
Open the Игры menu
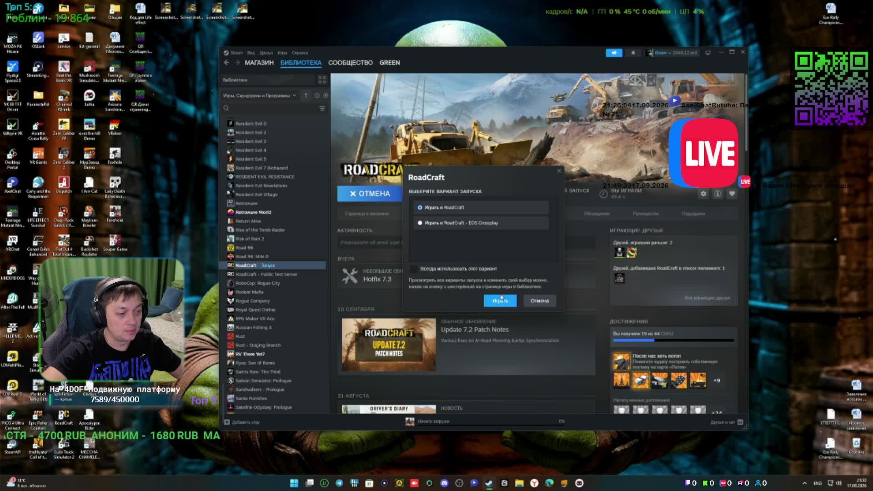pos(282,53)
